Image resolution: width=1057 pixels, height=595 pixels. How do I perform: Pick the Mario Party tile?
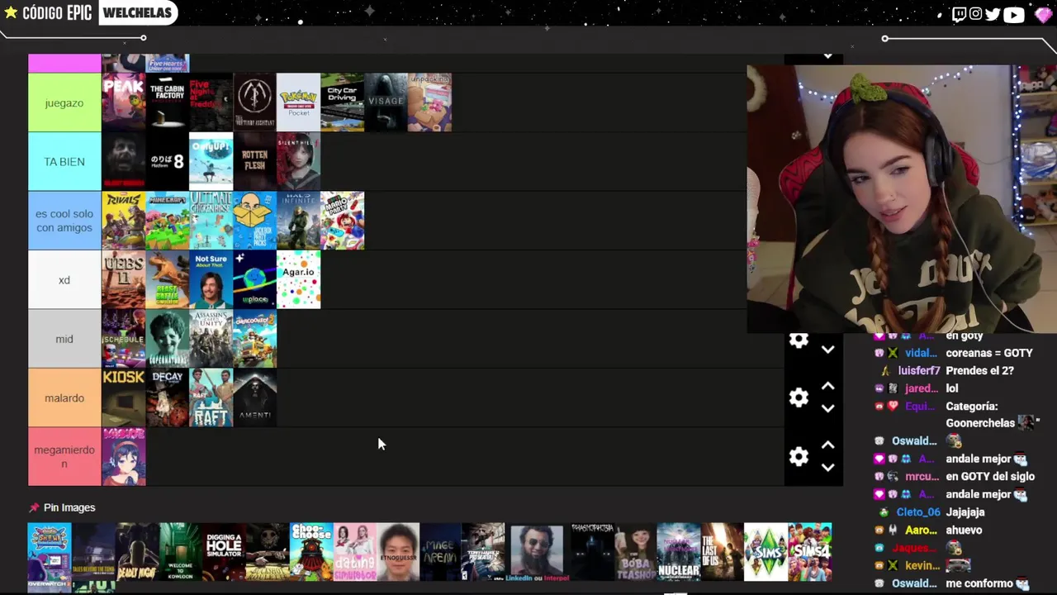(x=342, y=221)
